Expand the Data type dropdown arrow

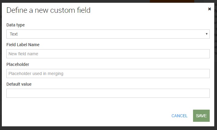click(206, 34)
